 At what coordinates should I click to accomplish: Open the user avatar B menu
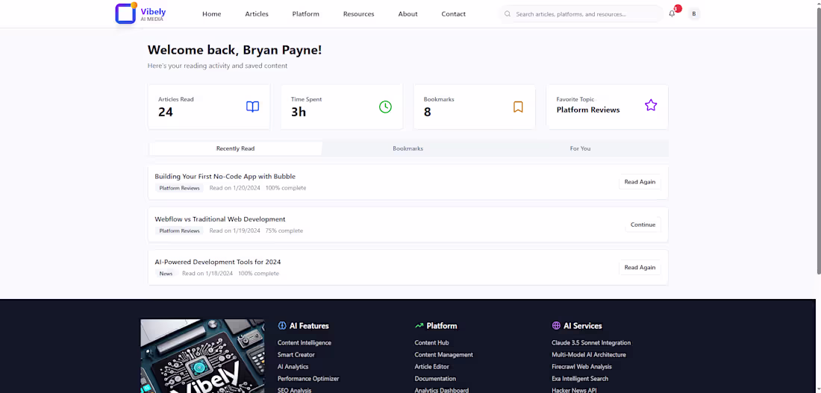point(694,14)
